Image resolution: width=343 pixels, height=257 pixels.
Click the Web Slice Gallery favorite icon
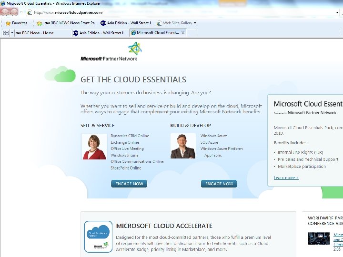tap(159, 23)
